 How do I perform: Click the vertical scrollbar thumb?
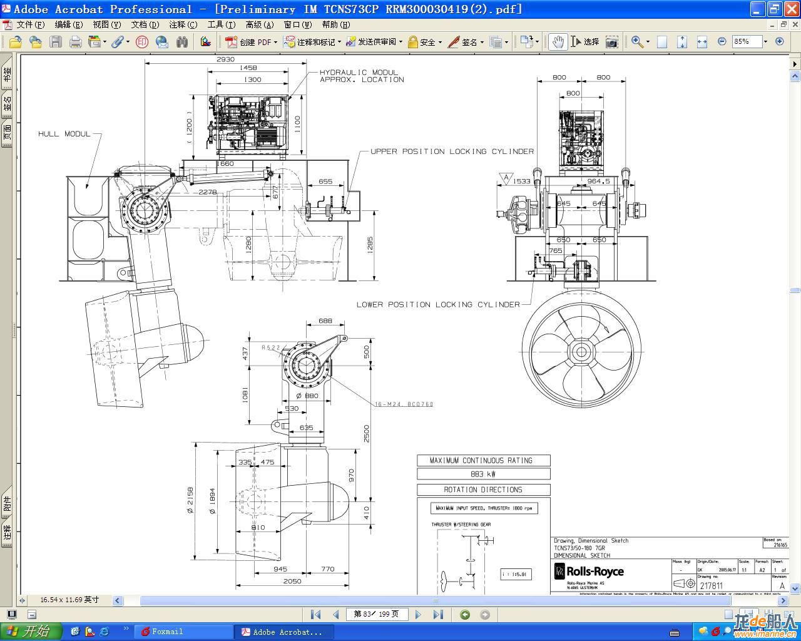[795, 290]
